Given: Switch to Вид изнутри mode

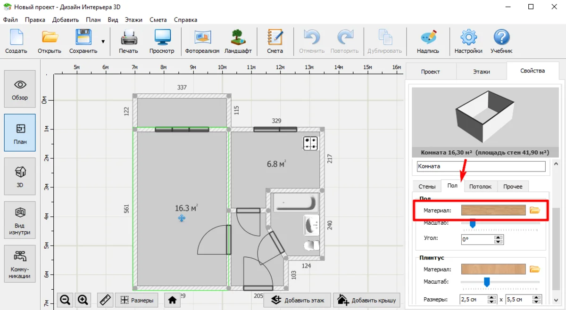Looking at the screenshot, I should coord(20,220).
